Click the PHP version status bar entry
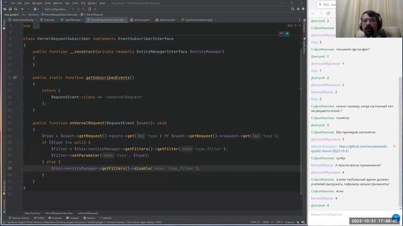Image resolution: width=403 pixels, height=226 pixels. 256,222
